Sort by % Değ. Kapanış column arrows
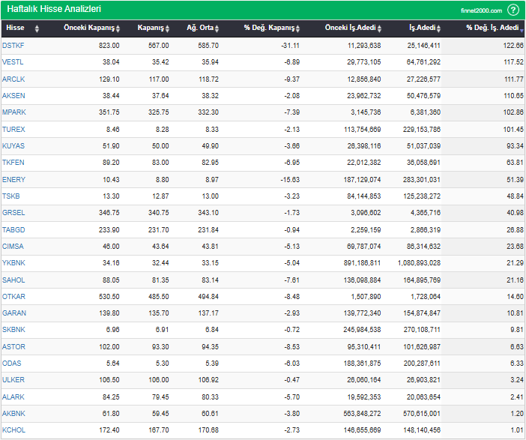The height and width of the screenshot is (440, 526). [x=297, y=28]
